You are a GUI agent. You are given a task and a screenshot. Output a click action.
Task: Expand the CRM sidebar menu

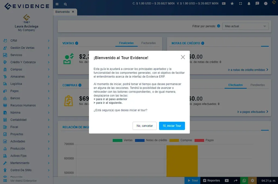[26, 41]
